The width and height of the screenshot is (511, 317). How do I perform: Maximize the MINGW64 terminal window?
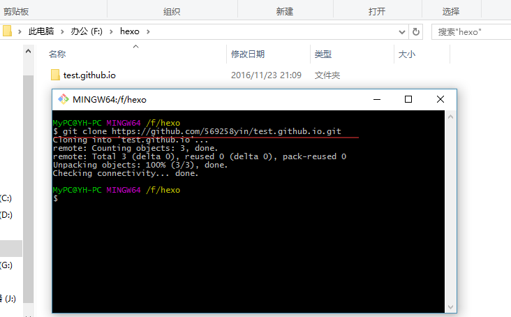pos(408,99)
